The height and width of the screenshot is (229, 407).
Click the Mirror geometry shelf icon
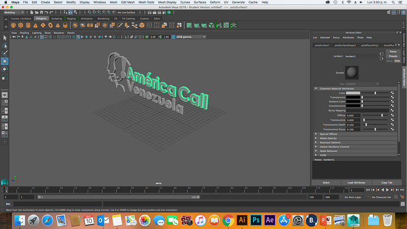coord(90,25)
